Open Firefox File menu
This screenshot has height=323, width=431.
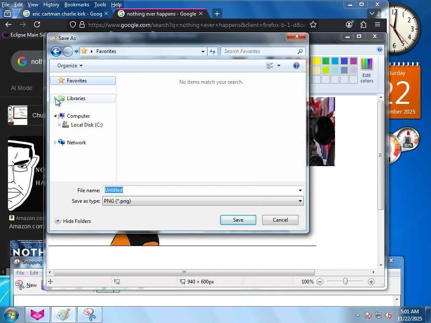pyautogui.click(x=5, y=4)
